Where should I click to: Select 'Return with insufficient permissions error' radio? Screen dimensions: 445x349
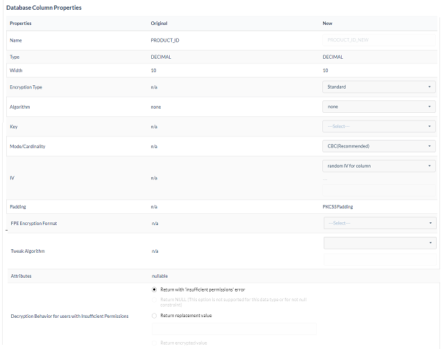(x=154, y=289)
